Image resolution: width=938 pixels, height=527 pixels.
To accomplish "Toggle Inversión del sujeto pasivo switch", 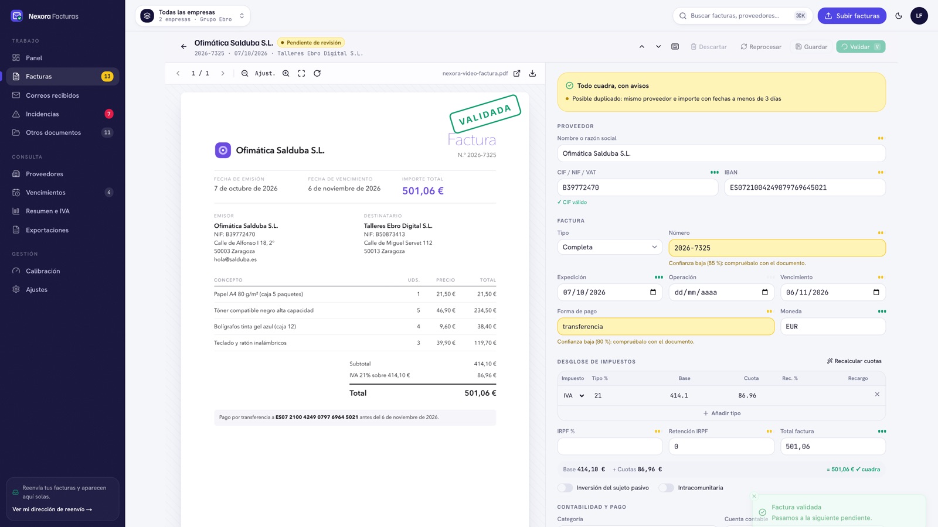I will (565, 488).
